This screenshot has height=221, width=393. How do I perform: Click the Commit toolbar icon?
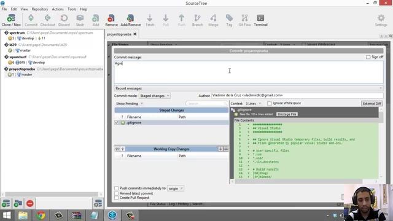pos(31,20)
